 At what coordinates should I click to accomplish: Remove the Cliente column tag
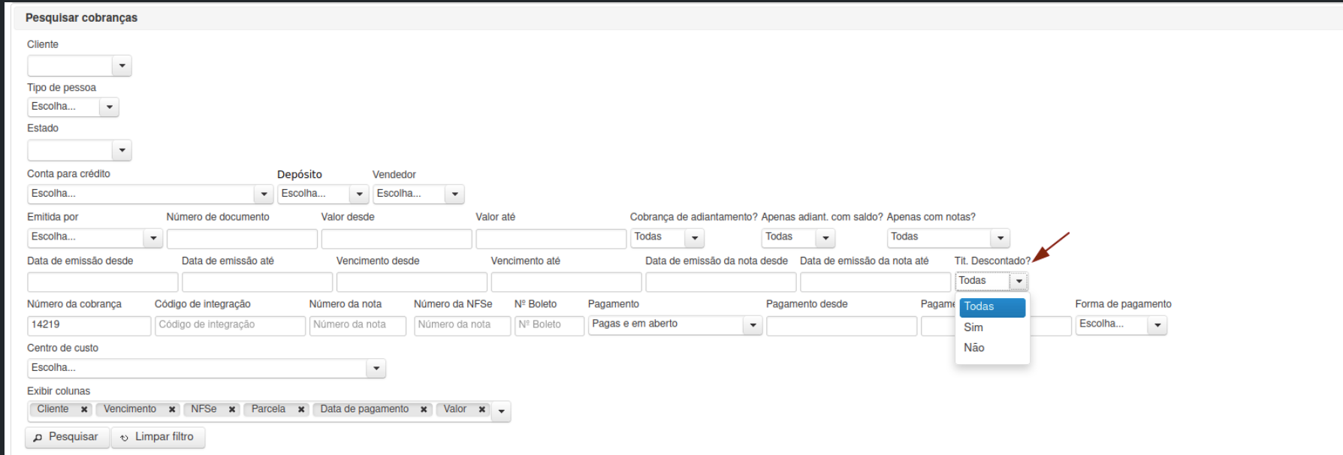pyautogui.click(x=84, y=409)
